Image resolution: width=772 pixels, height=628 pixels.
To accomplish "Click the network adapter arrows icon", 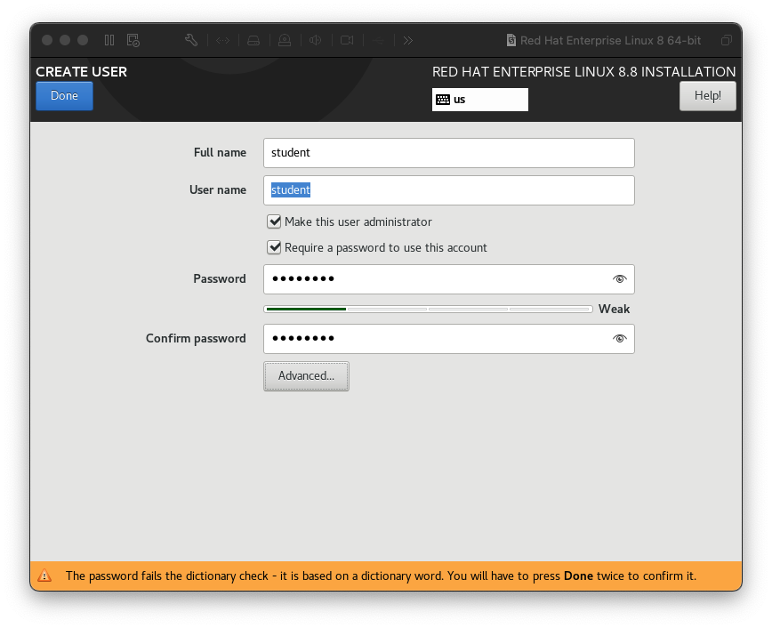I will click(x=222, y=40).
